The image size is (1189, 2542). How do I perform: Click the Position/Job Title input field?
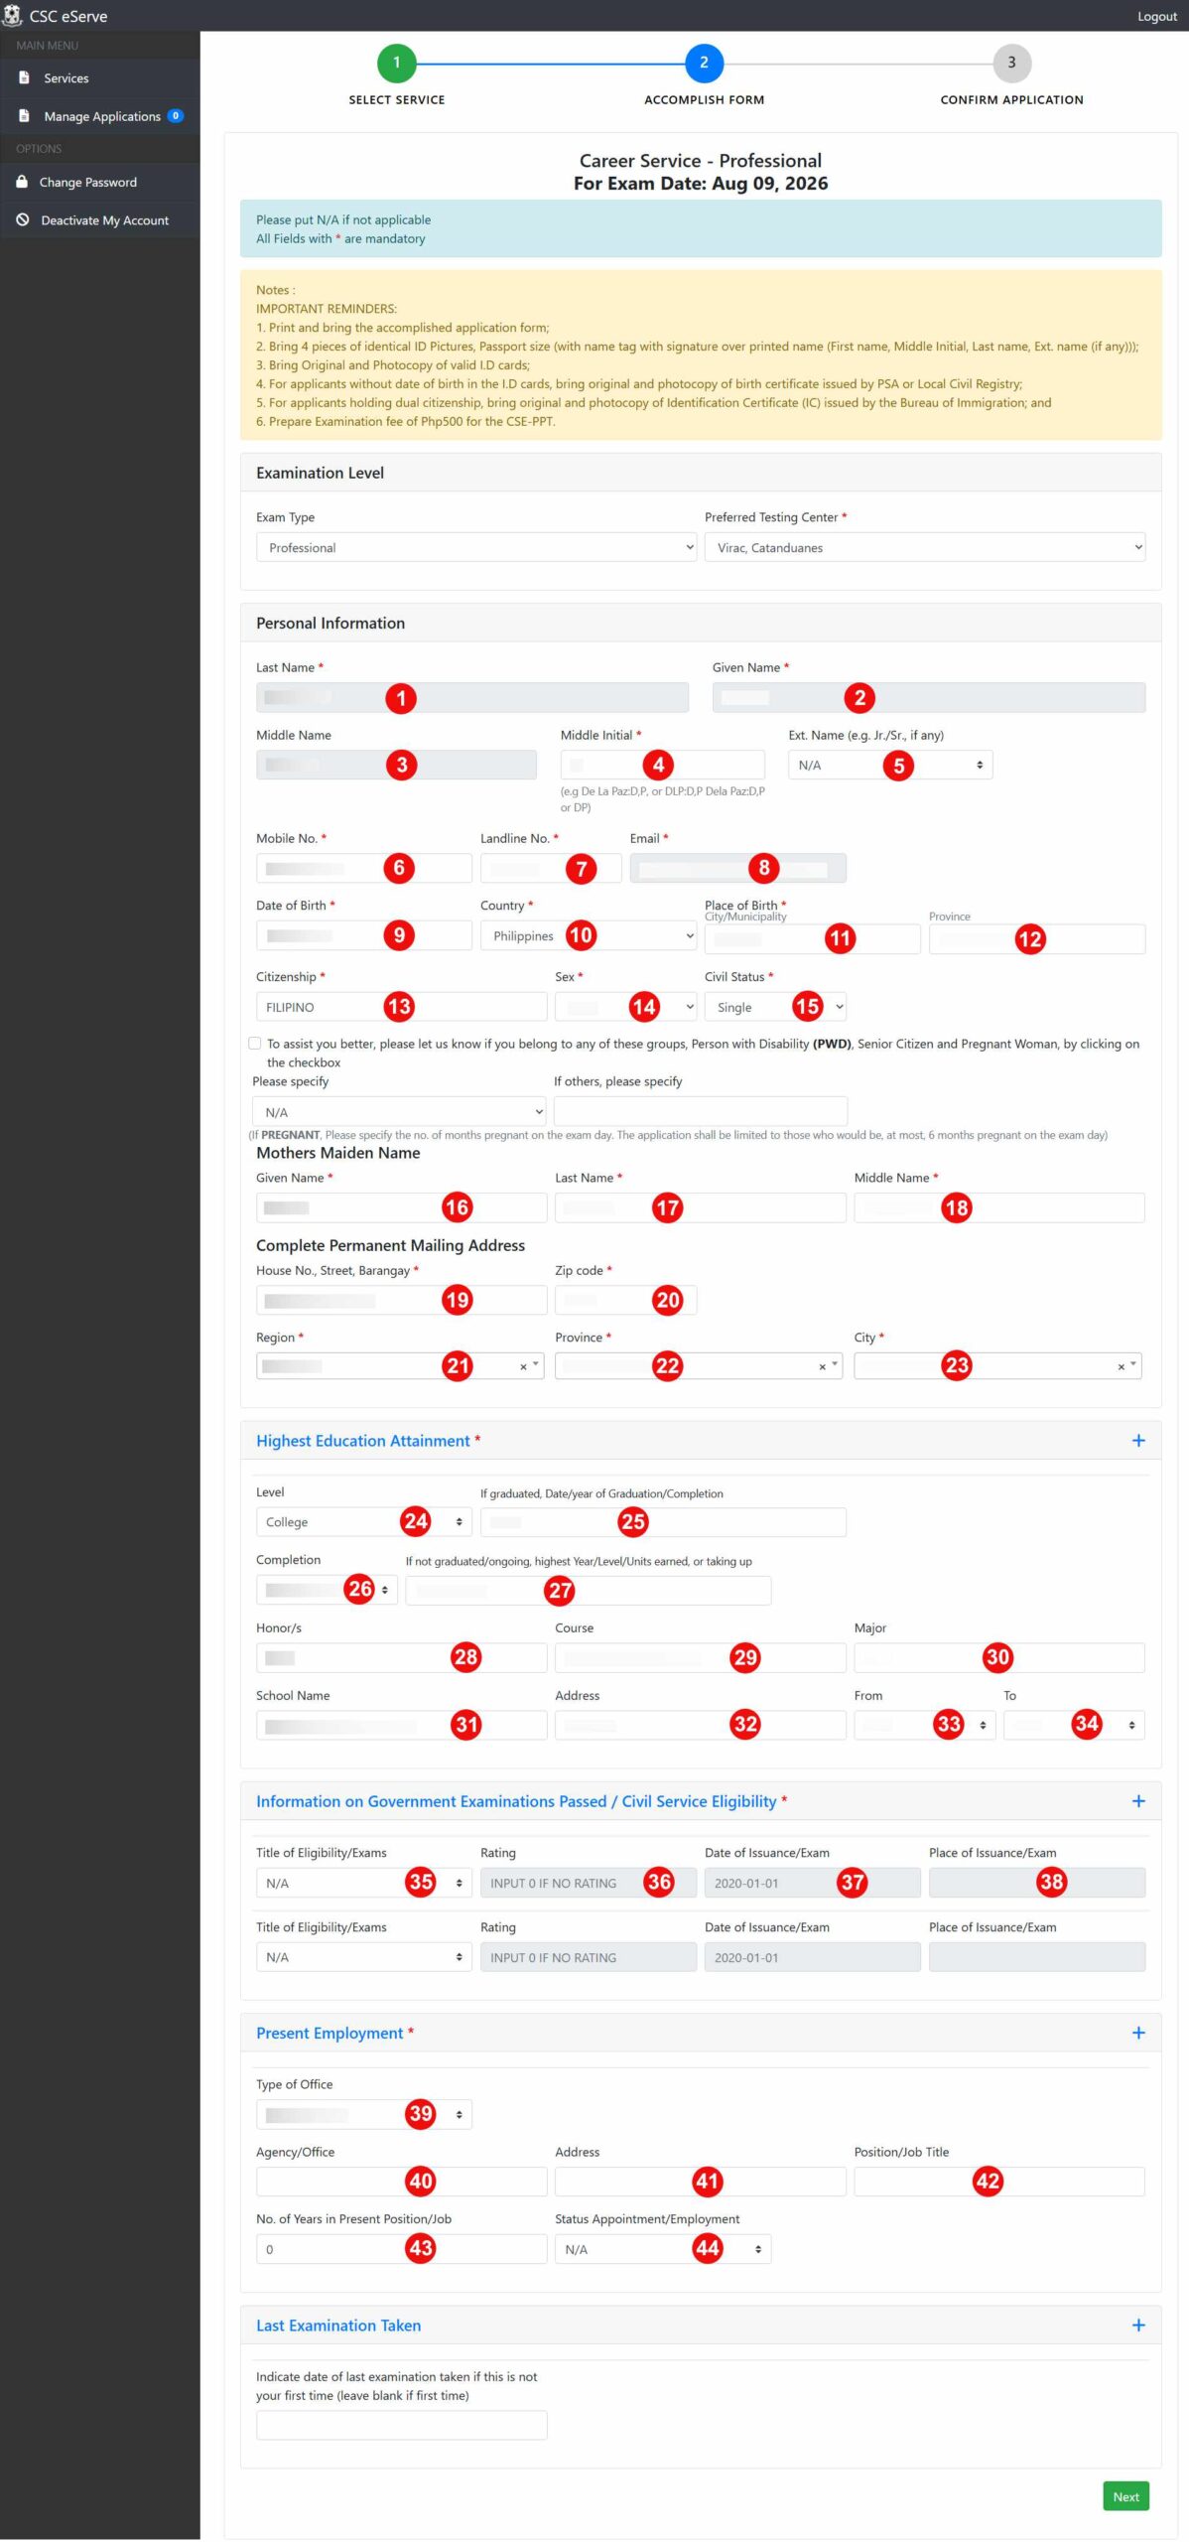999,2182
